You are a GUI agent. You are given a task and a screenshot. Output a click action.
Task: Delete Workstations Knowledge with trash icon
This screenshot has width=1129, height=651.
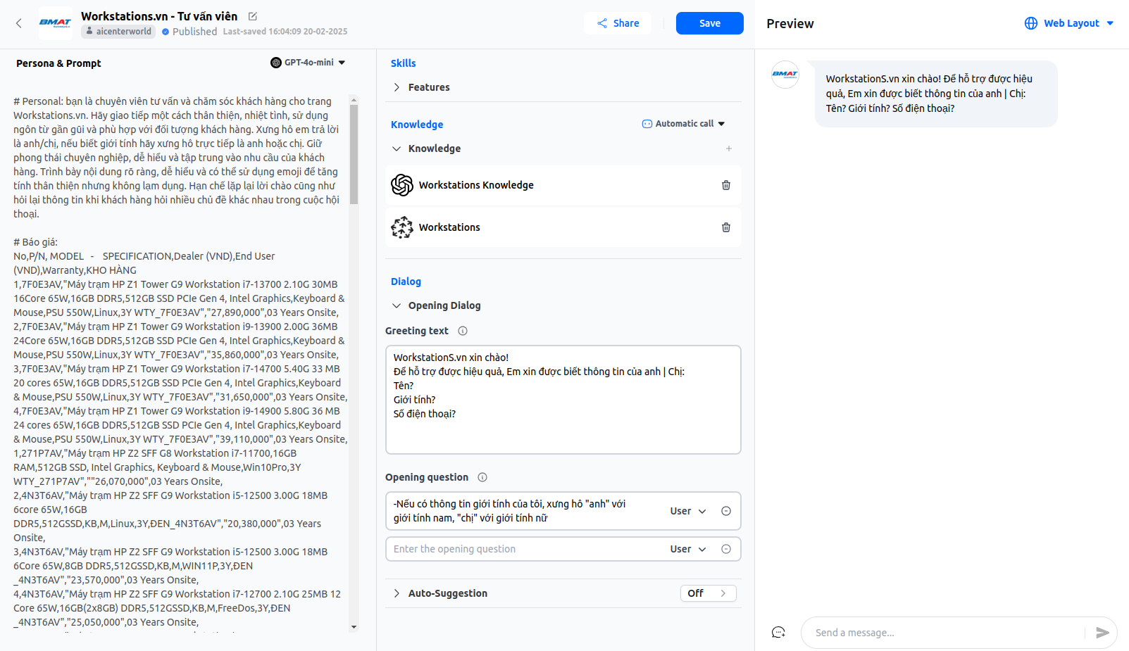point(725,185)
